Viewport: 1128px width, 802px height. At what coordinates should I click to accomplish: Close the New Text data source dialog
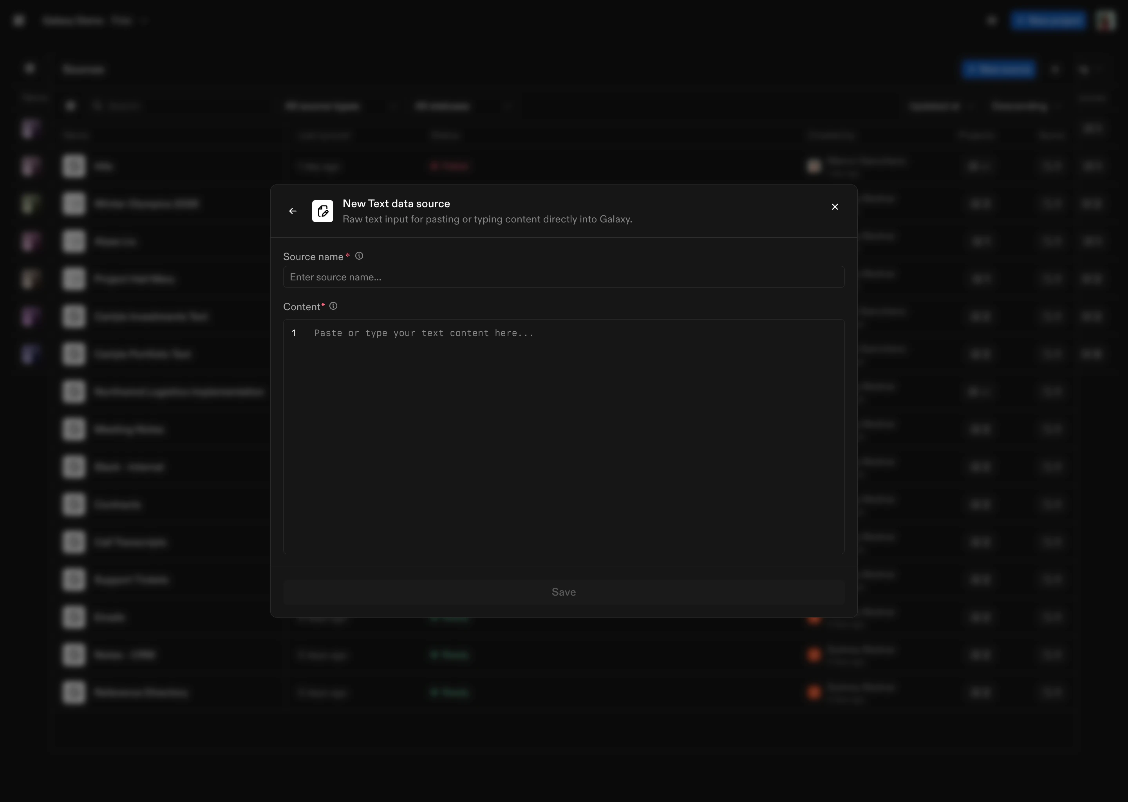(835, 207)
